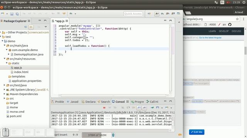The image size is (247, 138).
Task: Collapse src/main/resources folder
Action: (5, 59)
